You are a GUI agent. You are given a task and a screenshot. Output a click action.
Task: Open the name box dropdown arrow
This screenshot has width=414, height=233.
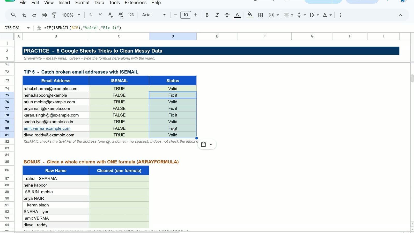point(28,28)
